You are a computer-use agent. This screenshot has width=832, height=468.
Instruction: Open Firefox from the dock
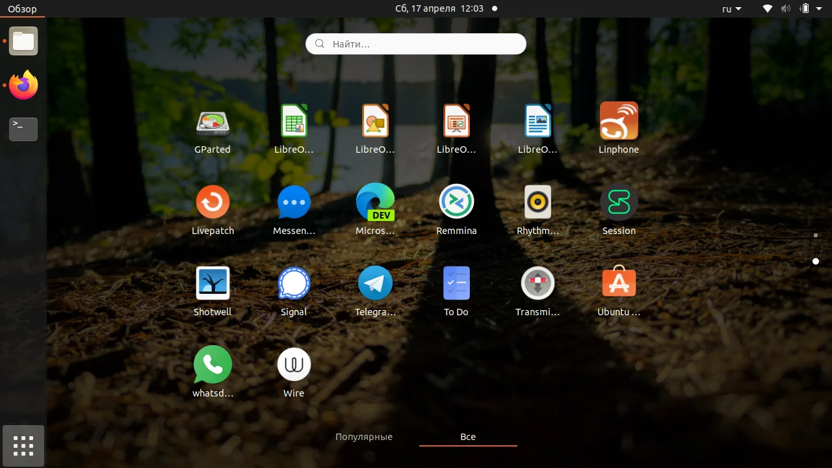[23, 85]
